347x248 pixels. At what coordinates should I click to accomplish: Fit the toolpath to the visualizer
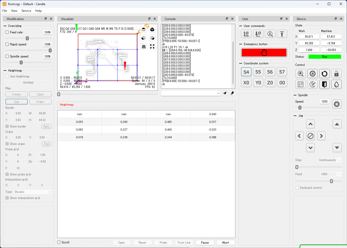[152, 47]
